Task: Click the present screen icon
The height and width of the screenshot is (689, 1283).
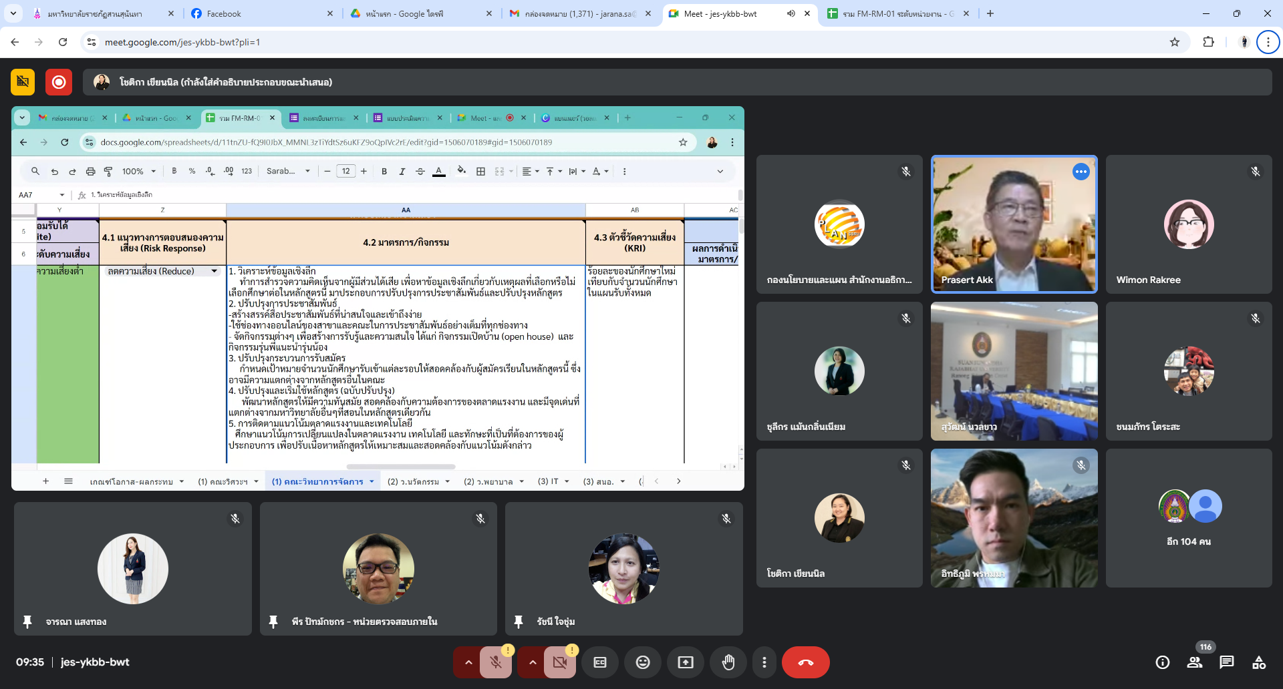Action: [685, 662]
